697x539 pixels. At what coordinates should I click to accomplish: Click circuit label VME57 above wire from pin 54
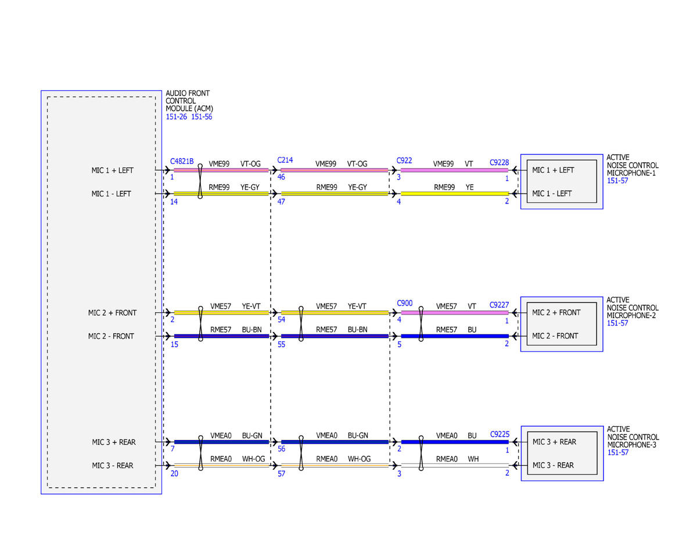point(326,306)
